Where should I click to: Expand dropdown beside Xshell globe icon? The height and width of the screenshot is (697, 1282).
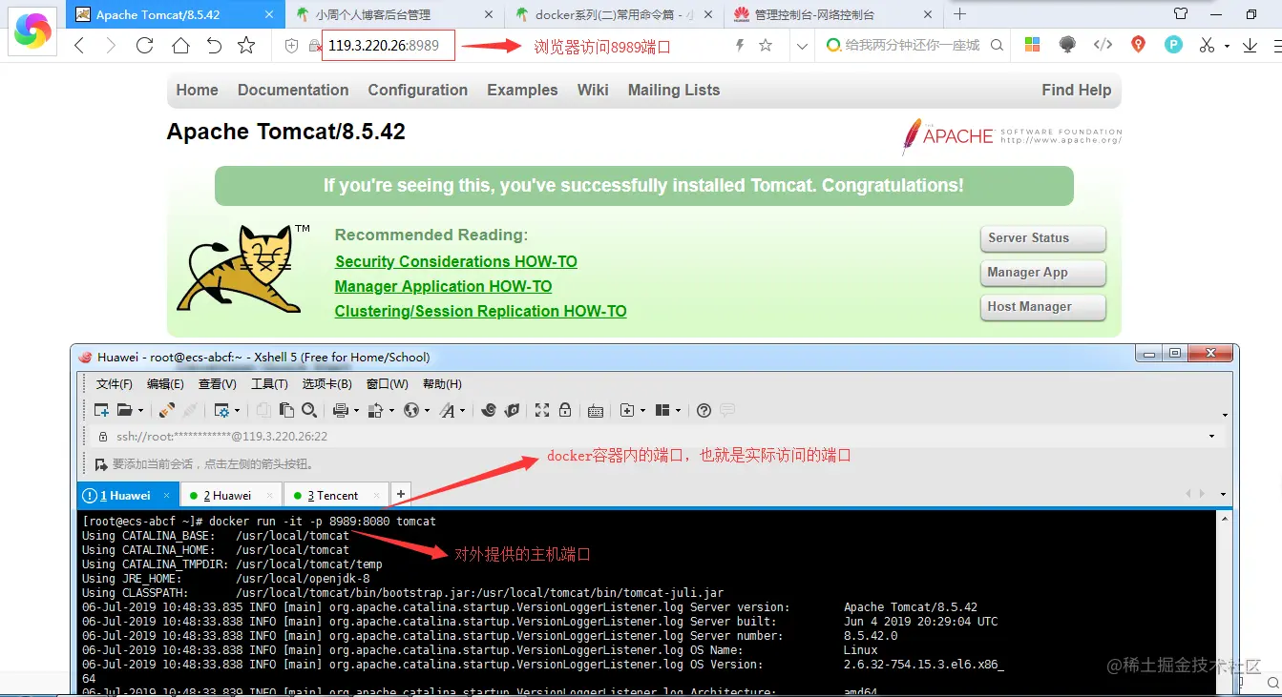427,411
